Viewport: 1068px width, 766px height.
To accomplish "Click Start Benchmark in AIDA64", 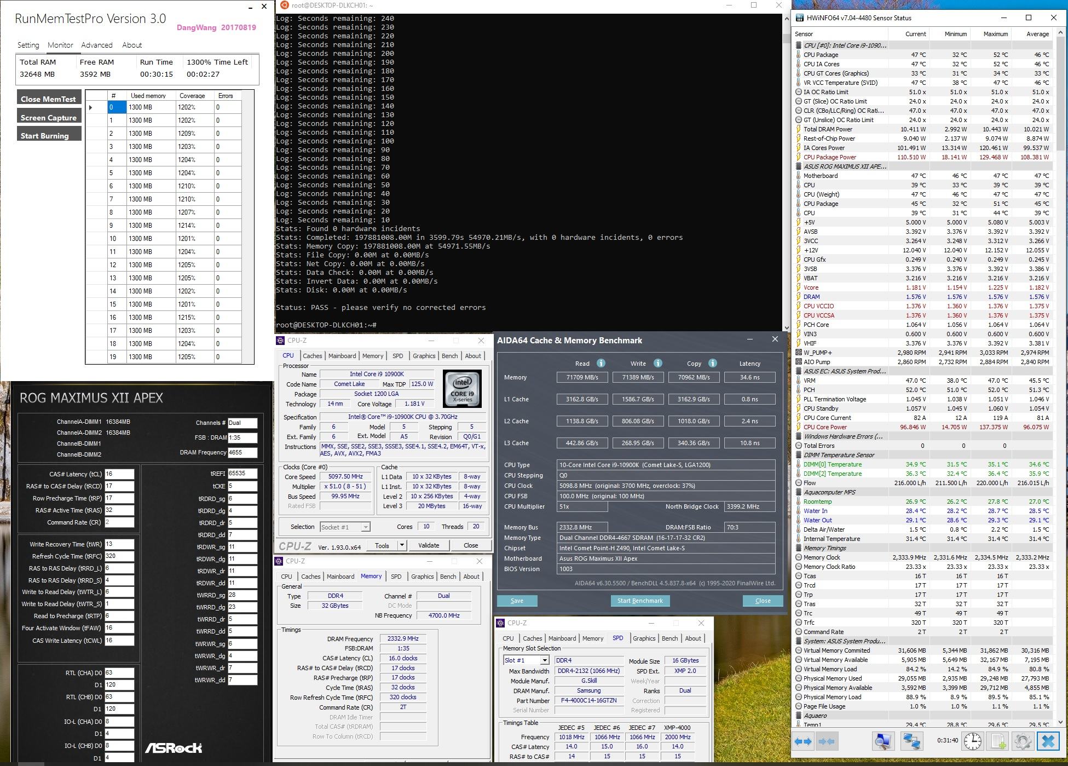I will coord(640,601).
